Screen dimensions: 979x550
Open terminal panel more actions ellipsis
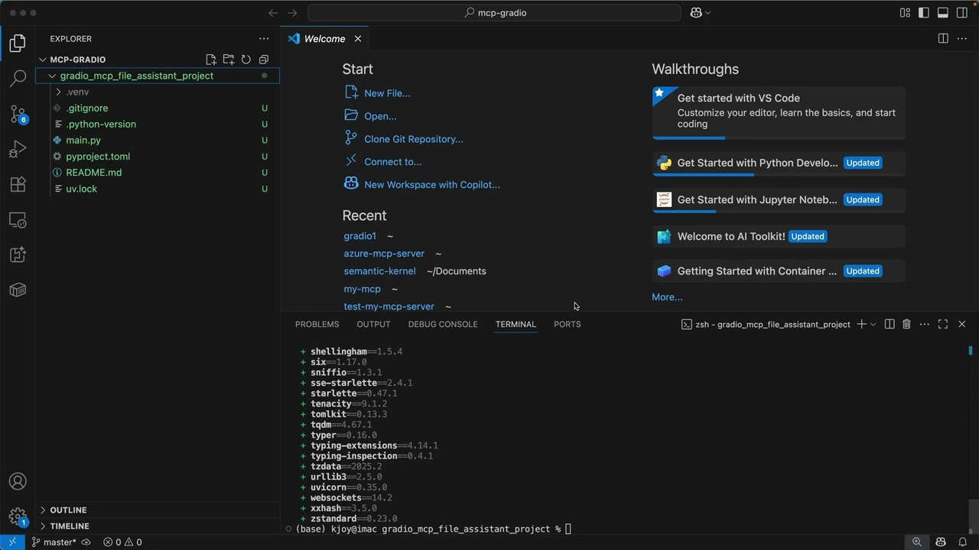click(925, 324)
